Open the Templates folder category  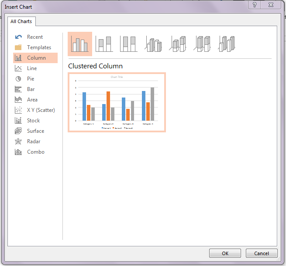point(38,47)
